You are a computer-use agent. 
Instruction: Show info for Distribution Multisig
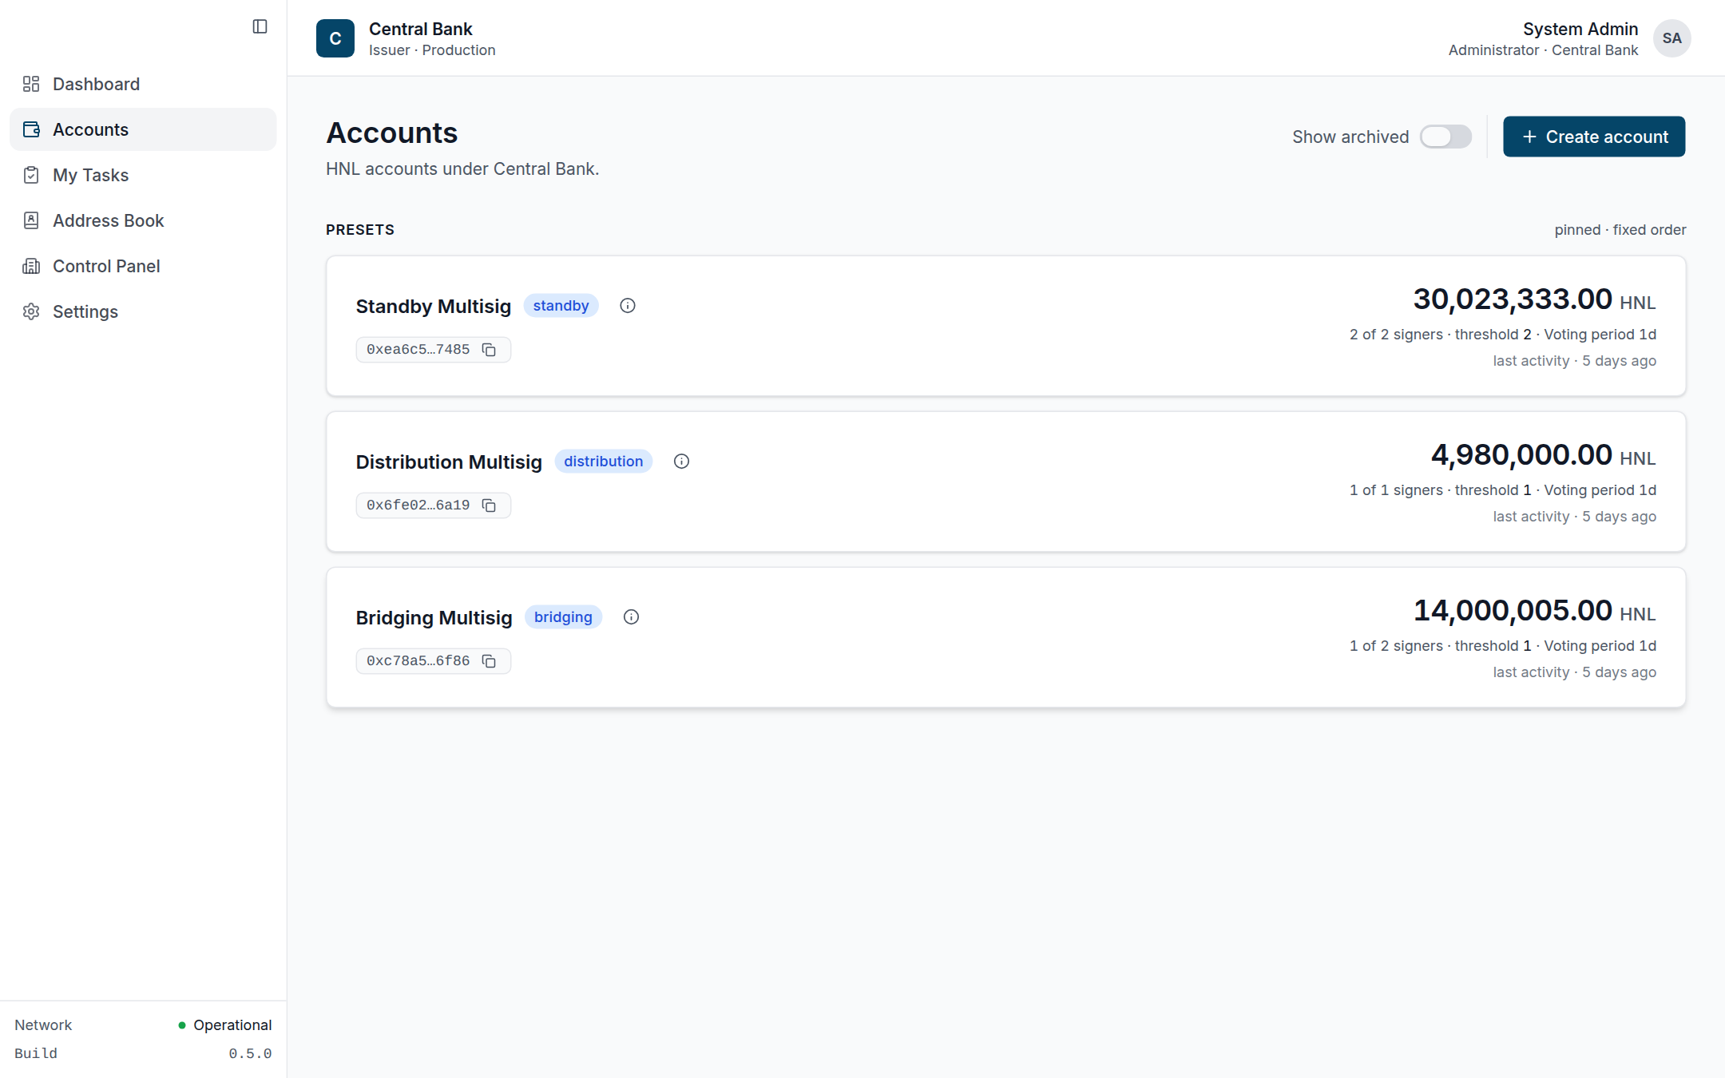point(681,462)
